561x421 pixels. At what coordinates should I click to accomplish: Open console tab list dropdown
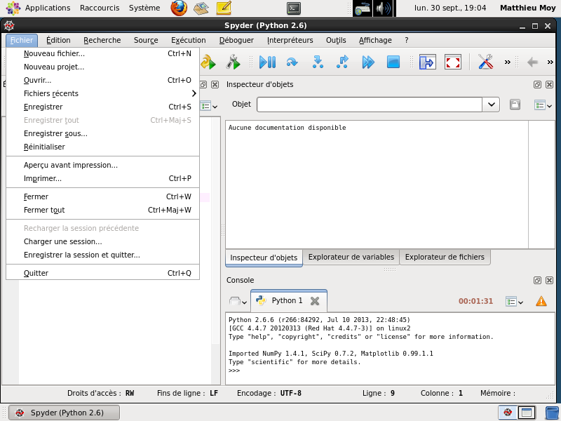(238, 301)
